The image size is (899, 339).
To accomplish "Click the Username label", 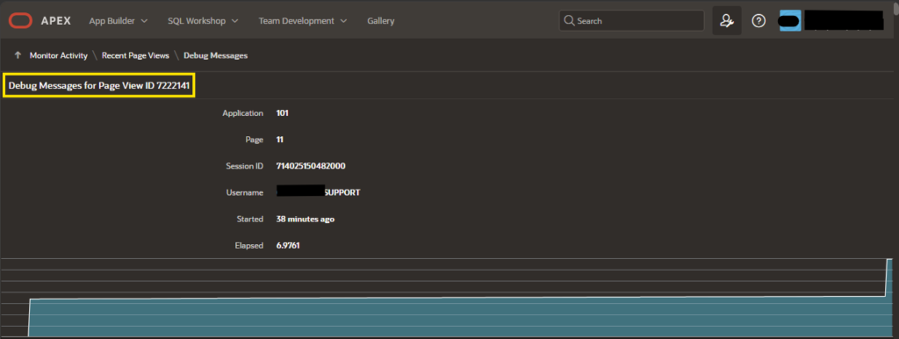I will click(x=245, y=192).
